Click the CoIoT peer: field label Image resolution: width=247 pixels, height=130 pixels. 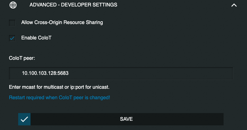[x=22, y=58]
